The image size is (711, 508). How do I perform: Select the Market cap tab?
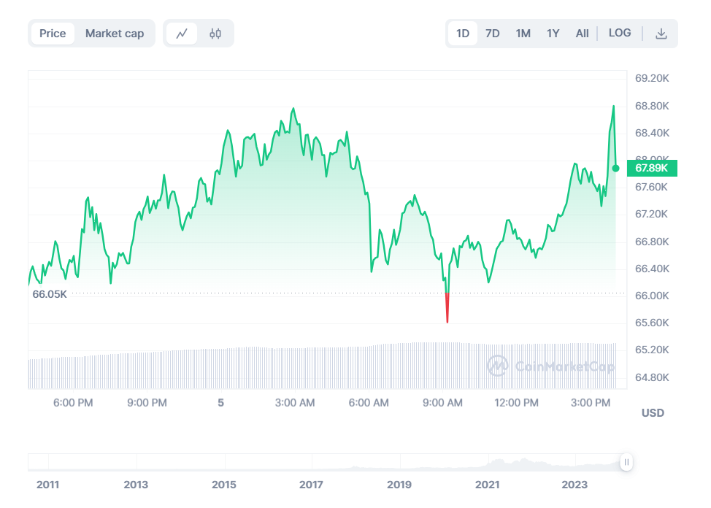pos(115,34)
